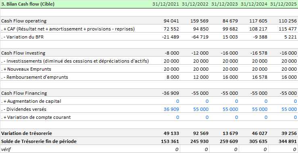298x153 pixels.
Task: Select the 'Variation de trésorerie' row label
Action: click(x=27, y=133)
